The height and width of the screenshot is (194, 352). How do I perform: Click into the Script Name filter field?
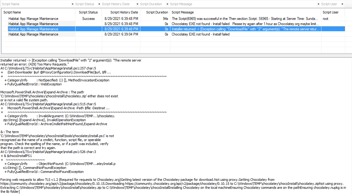coord(35,4)
